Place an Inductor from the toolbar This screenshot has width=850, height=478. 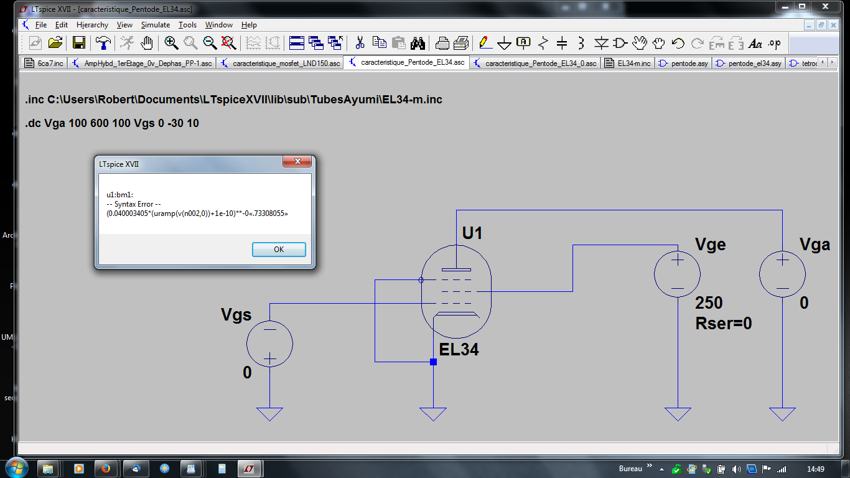point(581,43)
